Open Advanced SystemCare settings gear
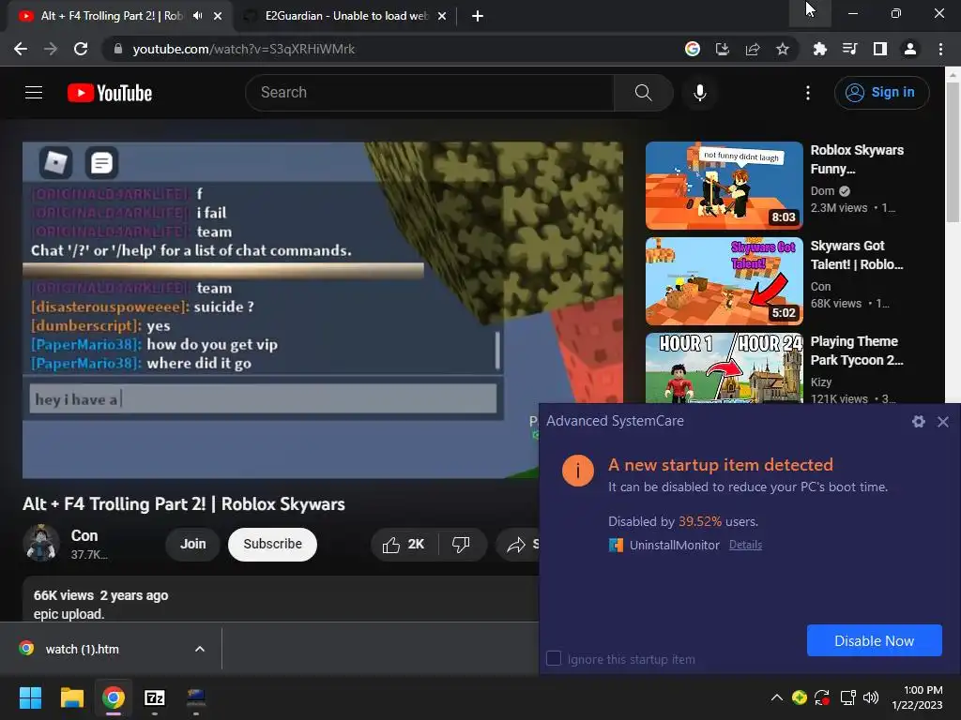The width and height of the screenshot is (961, 720). click(x=918, y=421)
